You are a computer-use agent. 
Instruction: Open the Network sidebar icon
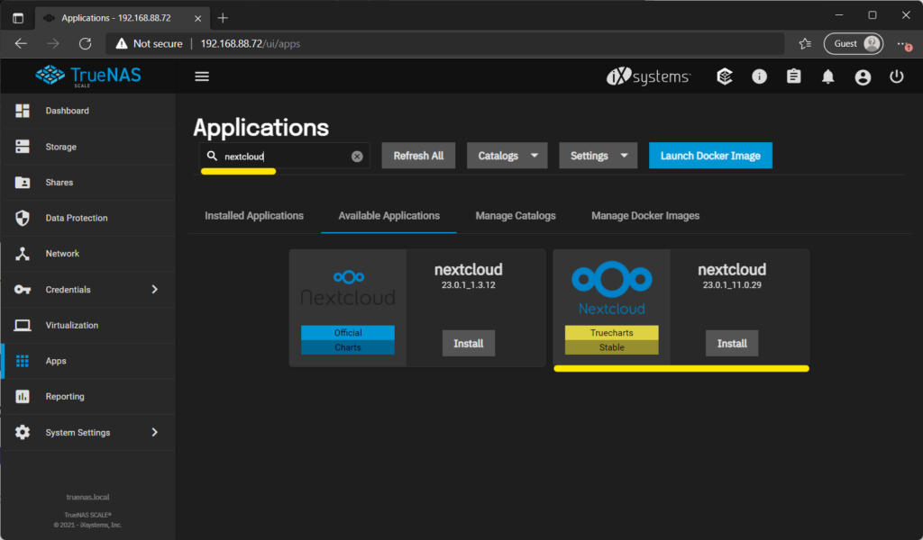[23, 253]
